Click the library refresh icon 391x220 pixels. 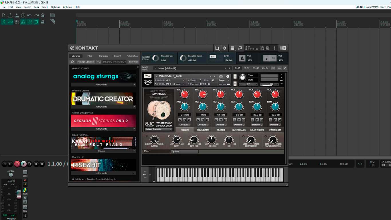click(x=72, y=62)
